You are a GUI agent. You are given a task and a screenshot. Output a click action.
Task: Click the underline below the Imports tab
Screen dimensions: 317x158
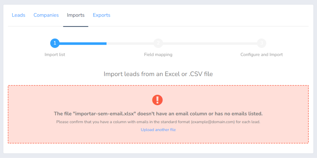point(75,26)
